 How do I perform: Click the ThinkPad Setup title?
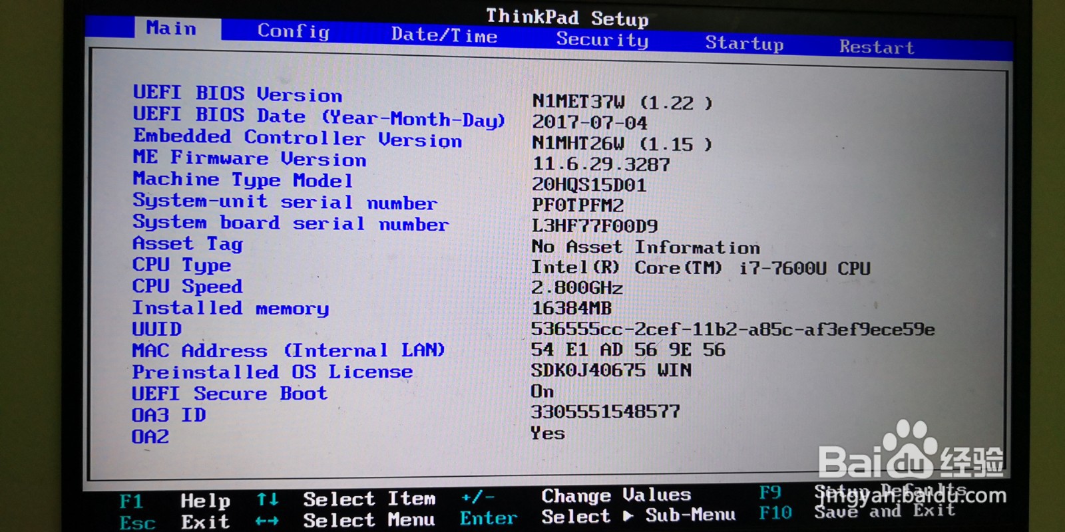(567, 17)
